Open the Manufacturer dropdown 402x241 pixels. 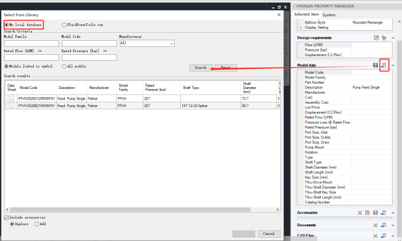147,44
